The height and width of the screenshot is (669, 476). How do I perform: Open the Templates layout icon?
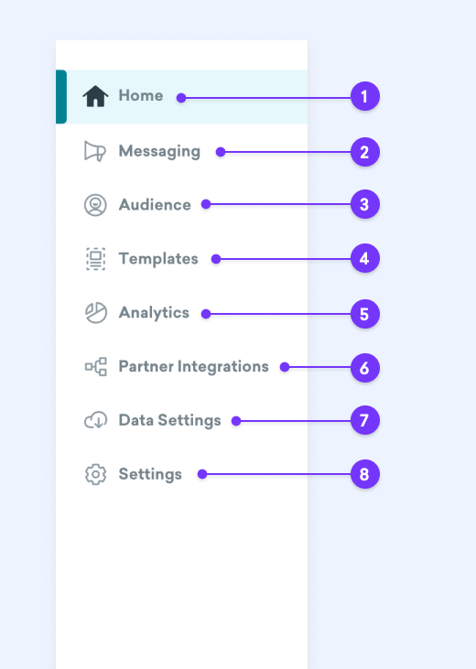95,259
